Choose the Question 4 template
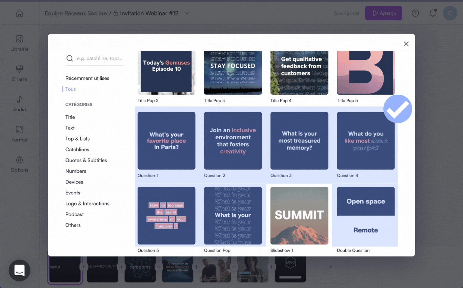Image resolution: width=463 pixels, height=288 pixels. (366, 141)
